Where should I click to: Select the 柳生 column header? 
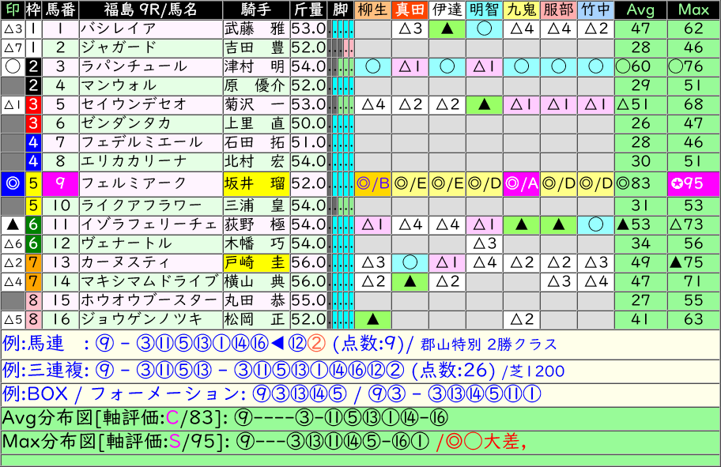point(372,9)
